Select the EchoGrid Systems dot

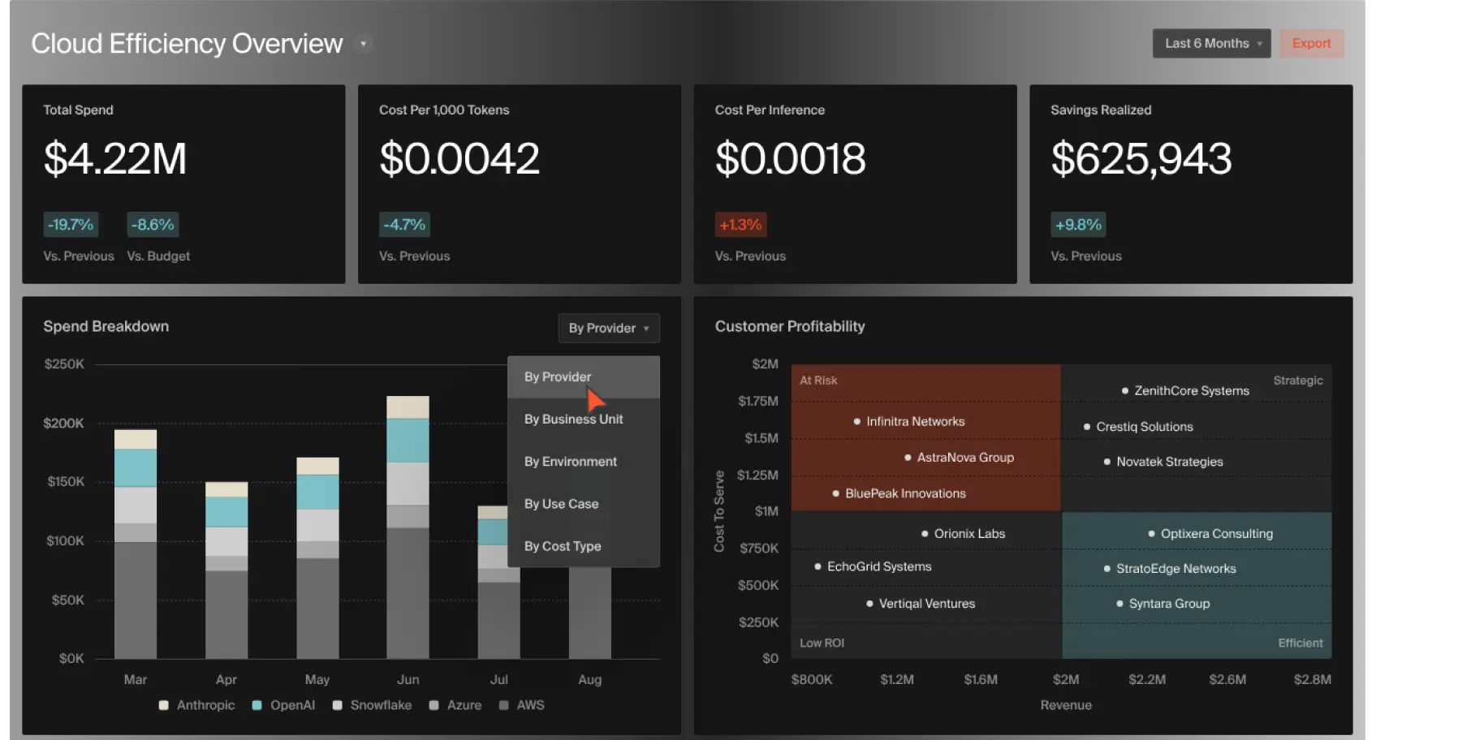(x=817, y=567)
